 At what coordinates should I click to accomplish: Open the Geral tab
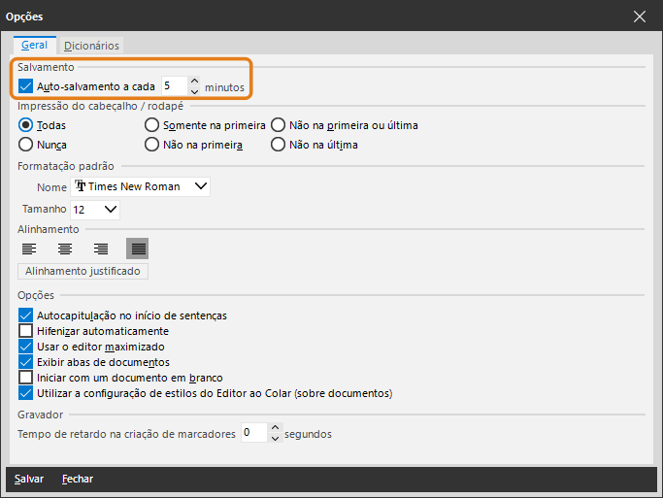[34, 45]
